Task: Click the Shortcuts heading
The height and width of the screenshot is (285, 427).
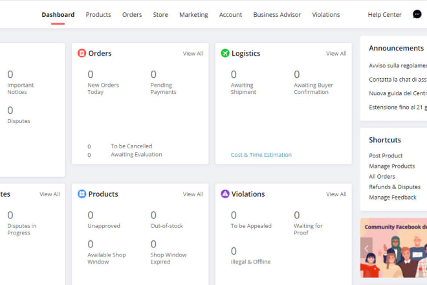Action: click(x=385, y=140)
